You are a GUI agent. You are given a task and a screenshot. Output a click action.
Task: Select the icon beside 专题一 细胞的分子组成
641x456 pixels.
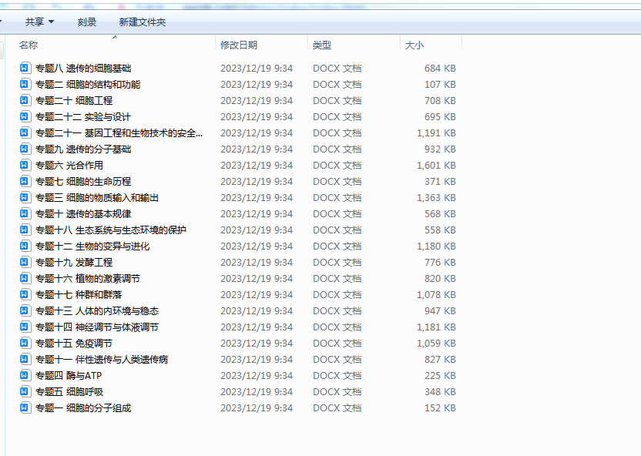(x=25, y=408)
